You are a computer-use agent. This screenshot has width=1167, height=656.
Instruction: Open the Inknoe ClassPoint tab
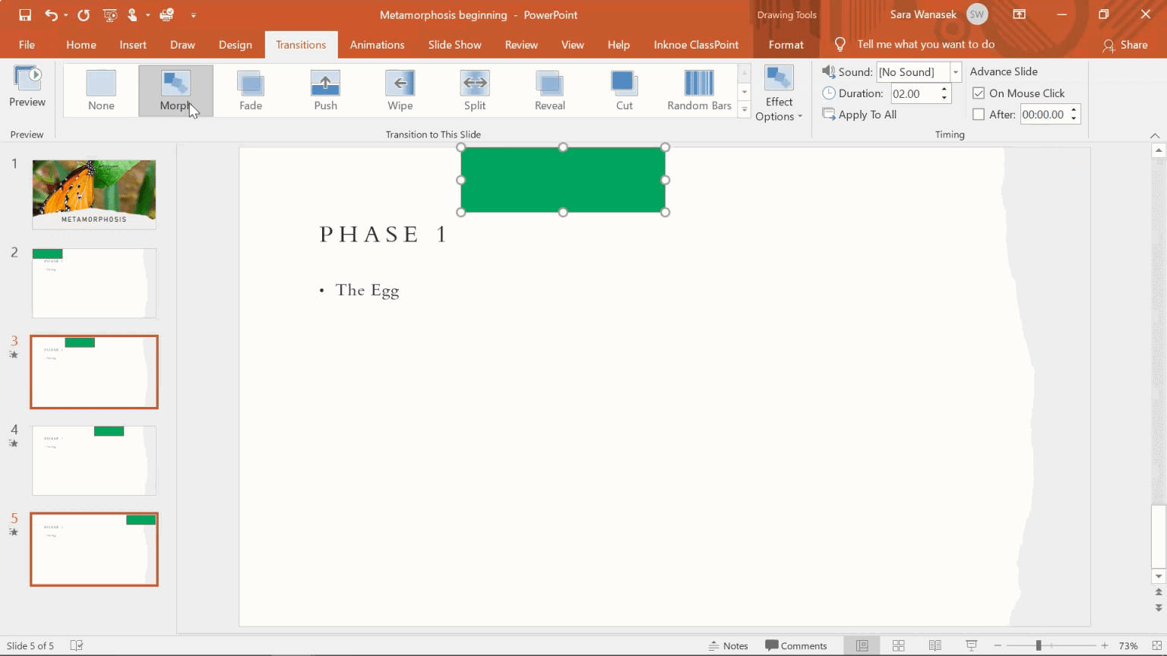pyautogui.click(x=695, y=44)
